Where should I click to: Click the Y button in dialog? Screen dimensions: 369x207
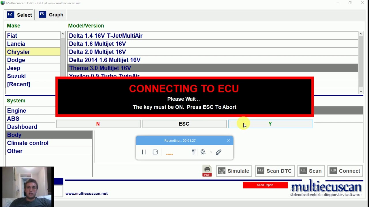tap(270, 124)
